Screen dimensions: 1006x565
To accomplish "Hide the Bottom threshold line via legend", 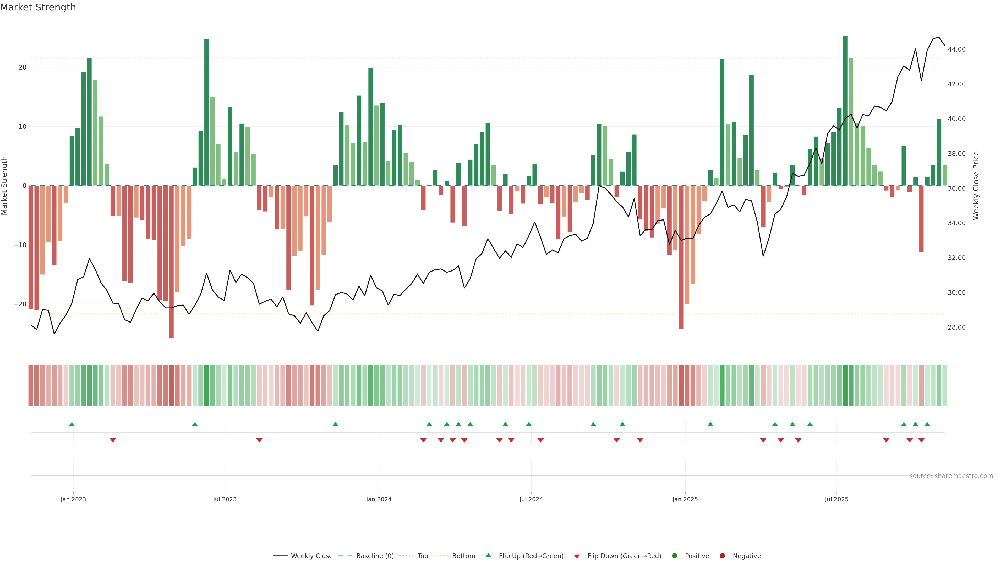I will click(463, 556).
